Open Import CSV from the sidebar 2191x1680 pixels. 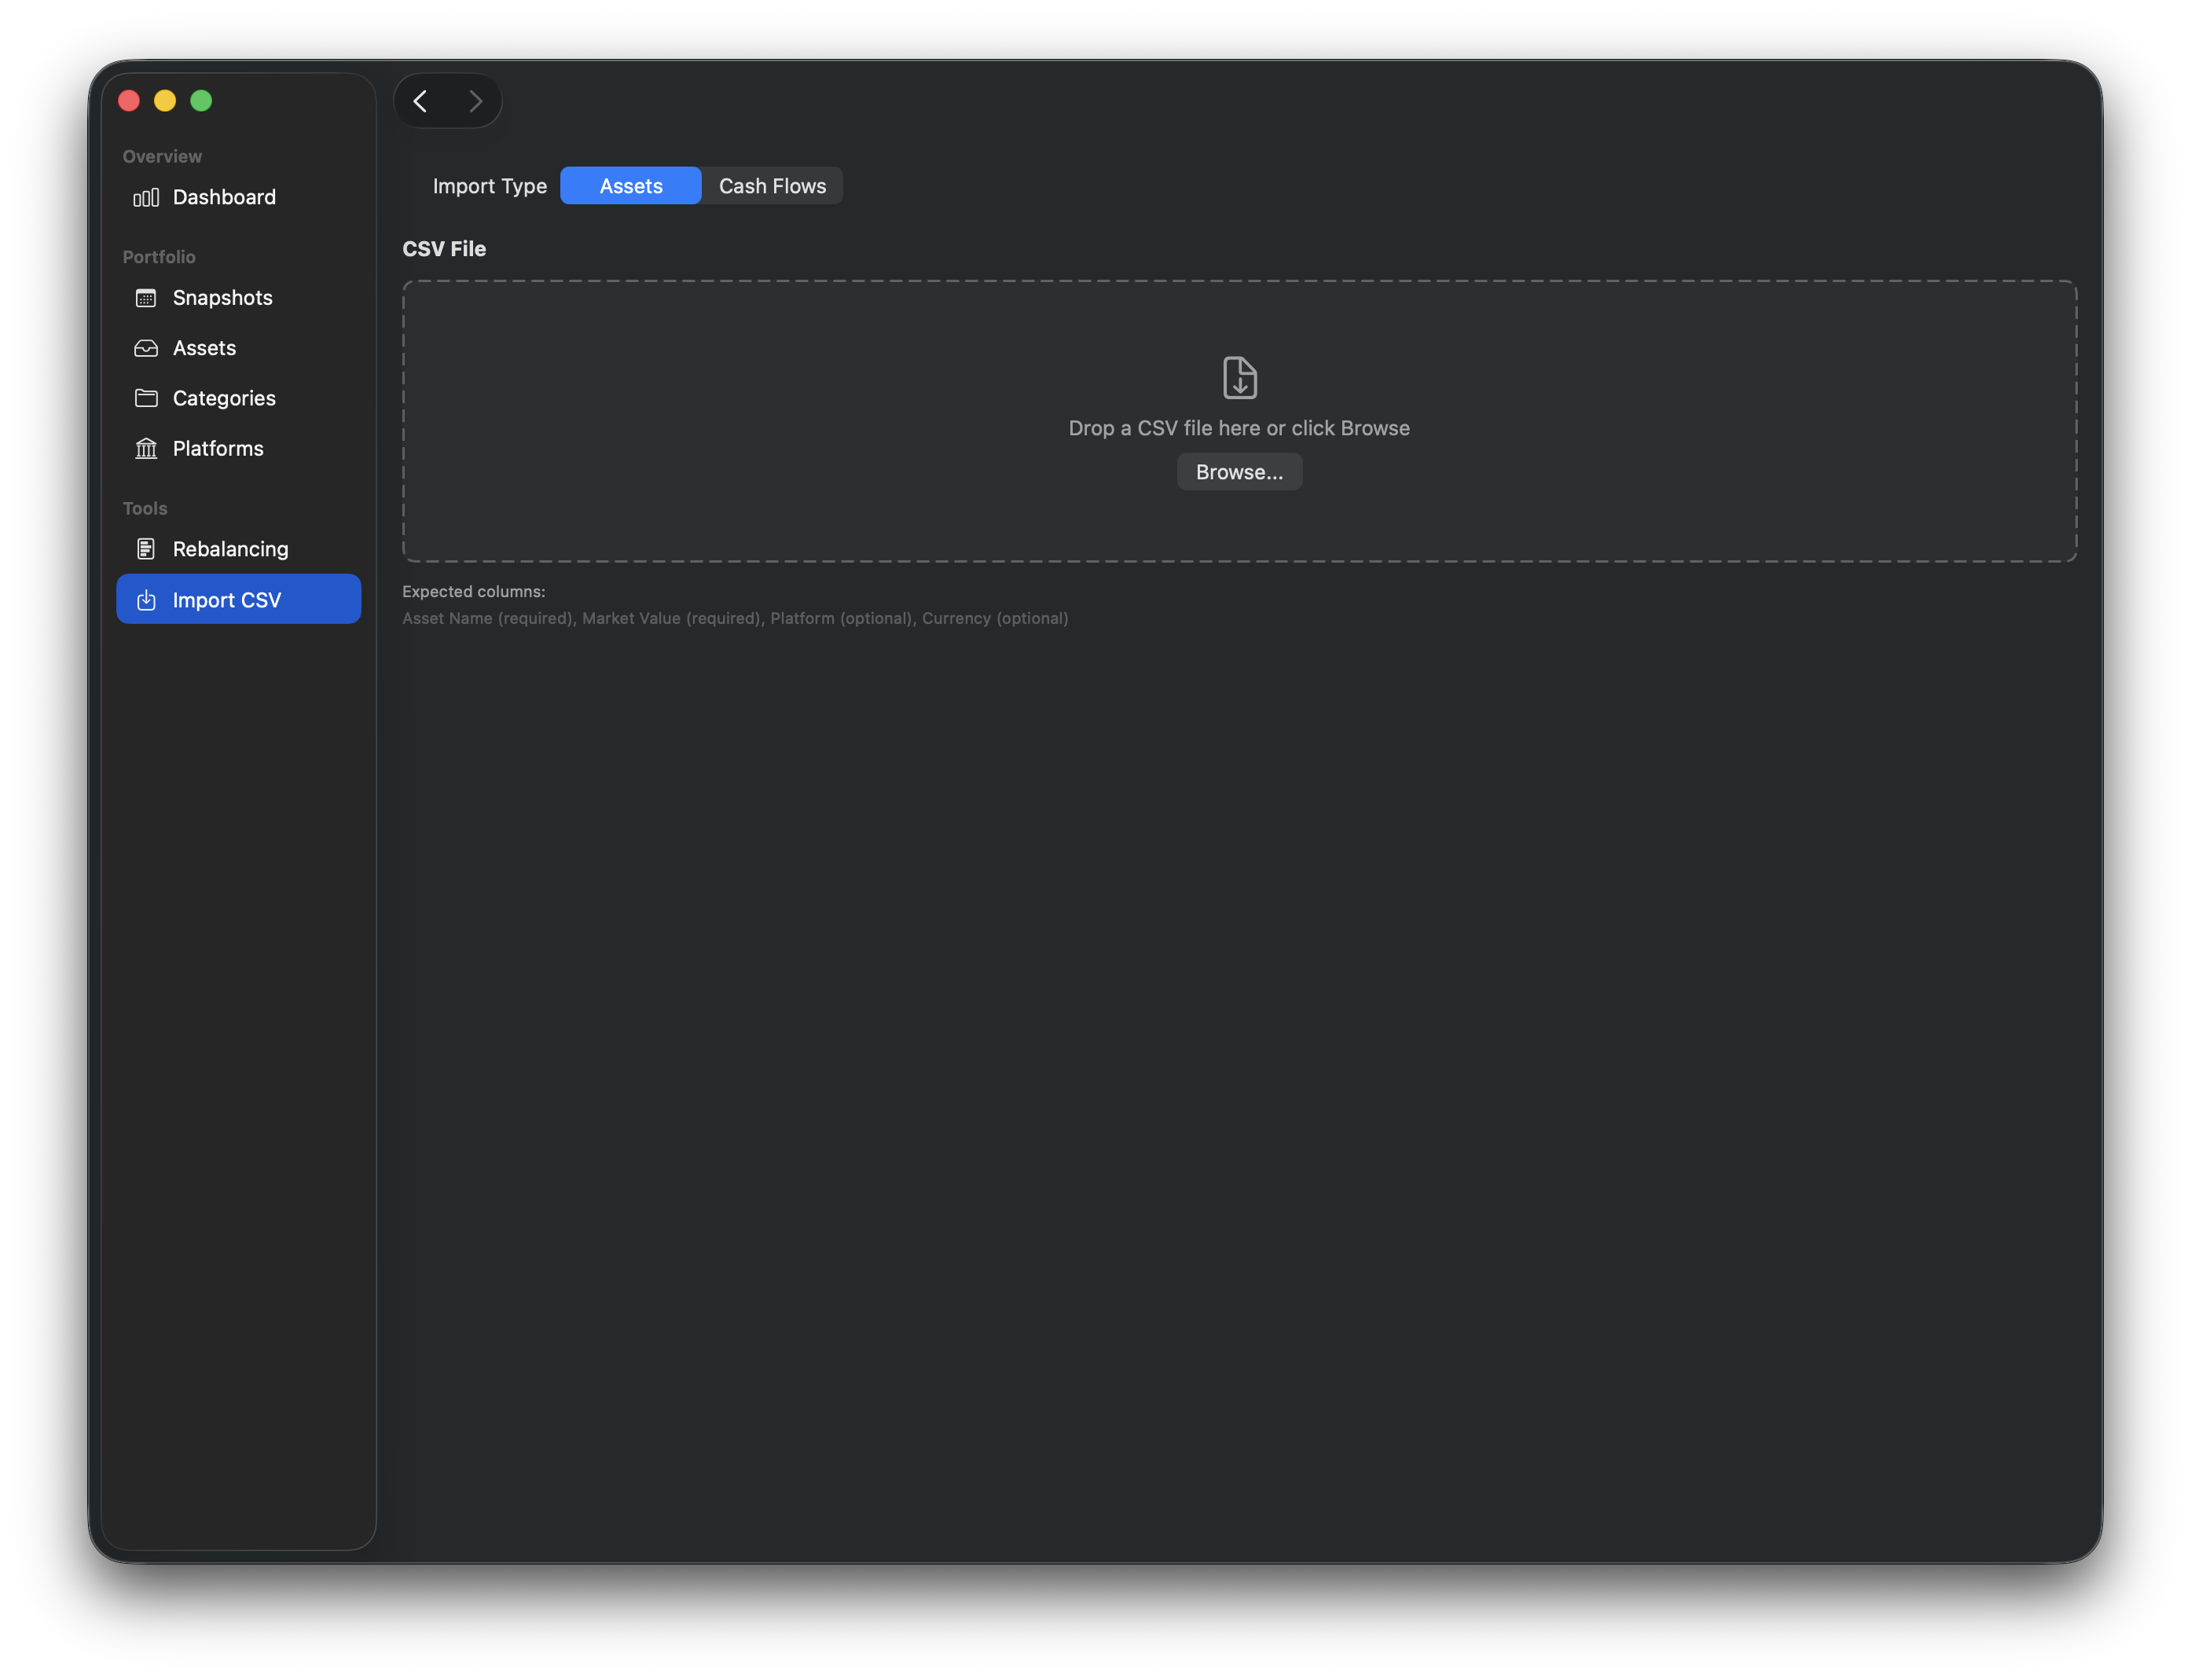click(x=226, y=599)
